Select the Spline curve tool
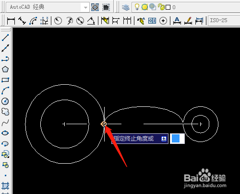The image size is (240, 194). tap(5, 123)
